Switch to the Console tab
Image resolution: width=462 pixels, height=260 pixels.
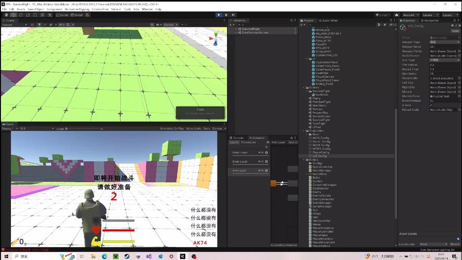[237, 138]
